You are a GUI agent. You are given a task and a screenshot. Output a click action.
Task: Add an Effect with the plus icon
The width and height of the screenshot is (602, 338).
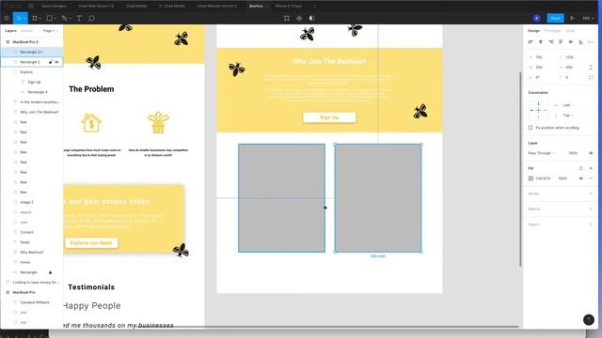pyautogui.click(x=591, y=208)
